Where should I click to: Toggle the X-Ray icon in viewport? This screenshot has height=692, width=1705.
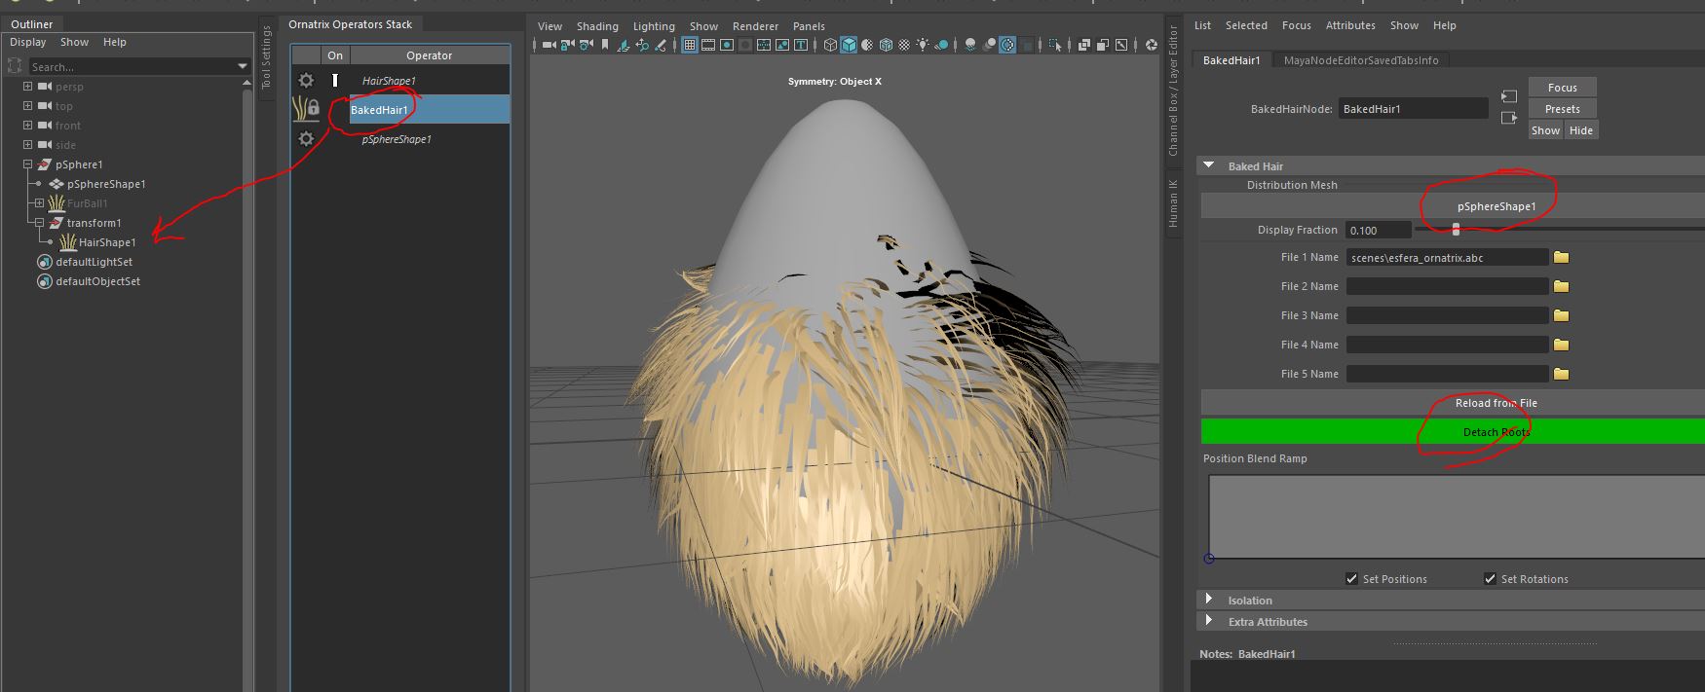pyautogui.click(x=1083, y=45)
